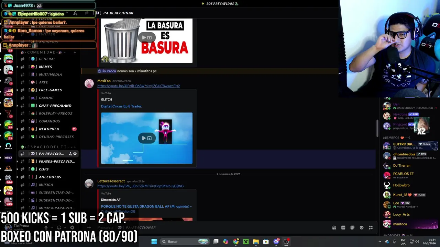
Task: Add channel to ESPACIO DEL TI category
Action: [x=75, y=147]
